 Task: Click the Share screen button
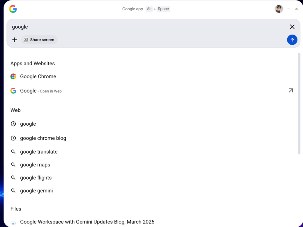(39, 40)
